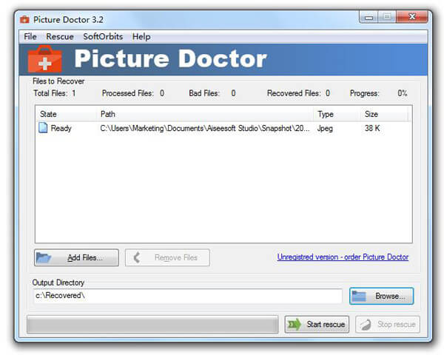Sort list by State column header
Image resolution: width=444 pixels, height=355 pixels.
67,114
